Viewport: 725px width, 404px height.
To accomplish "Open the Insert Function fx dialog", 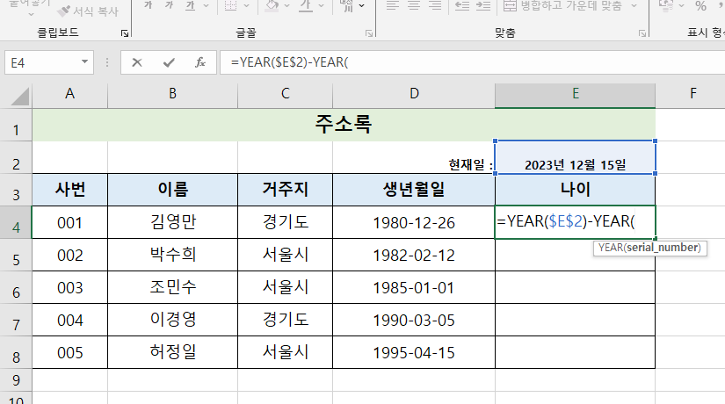I will tap(199, 62).
